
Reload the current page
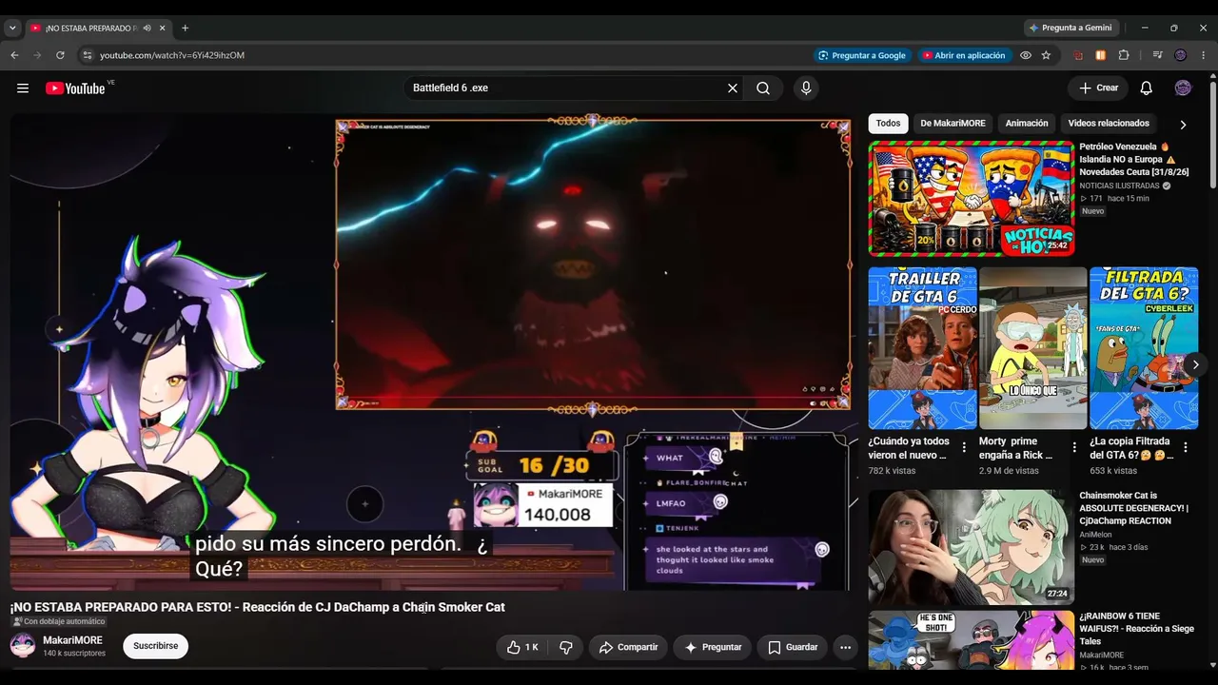(60, 55)
